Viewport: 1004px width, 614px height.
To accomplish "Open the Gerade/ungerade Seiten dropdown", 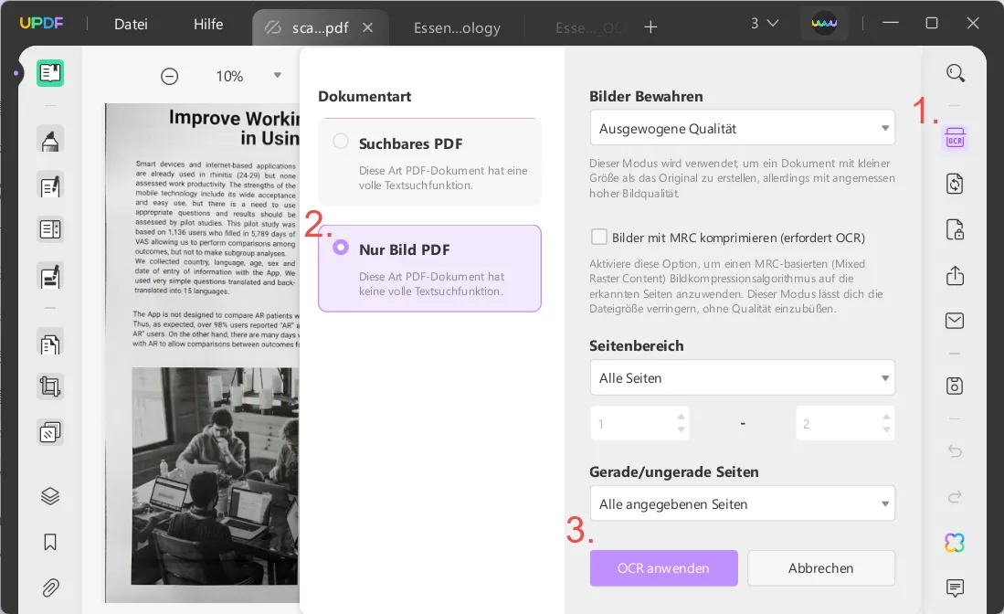I will tap(742, 503).
